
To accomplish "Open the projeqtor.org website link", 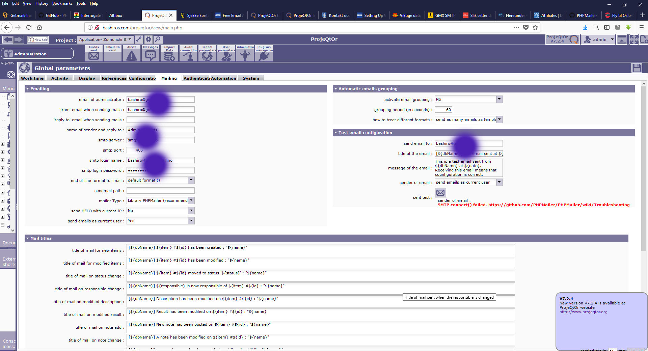I will [583, 312].
